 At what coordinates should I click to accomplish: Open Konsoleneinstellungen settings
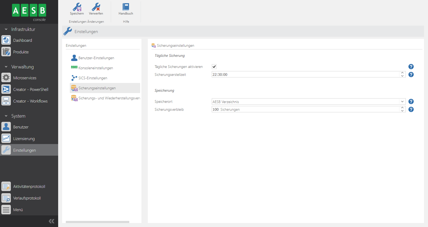coord(95,68)
